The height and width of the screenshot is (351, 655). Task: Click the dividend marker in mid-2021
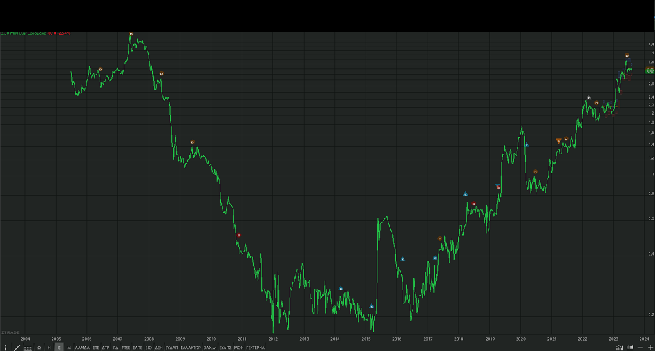tap(566, 138)
